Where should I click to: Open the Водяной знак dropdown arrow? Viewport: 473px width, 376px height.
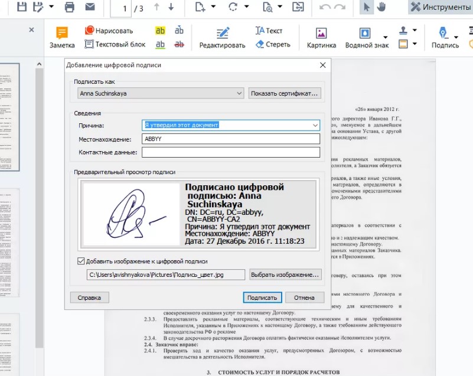coord(385,38)
